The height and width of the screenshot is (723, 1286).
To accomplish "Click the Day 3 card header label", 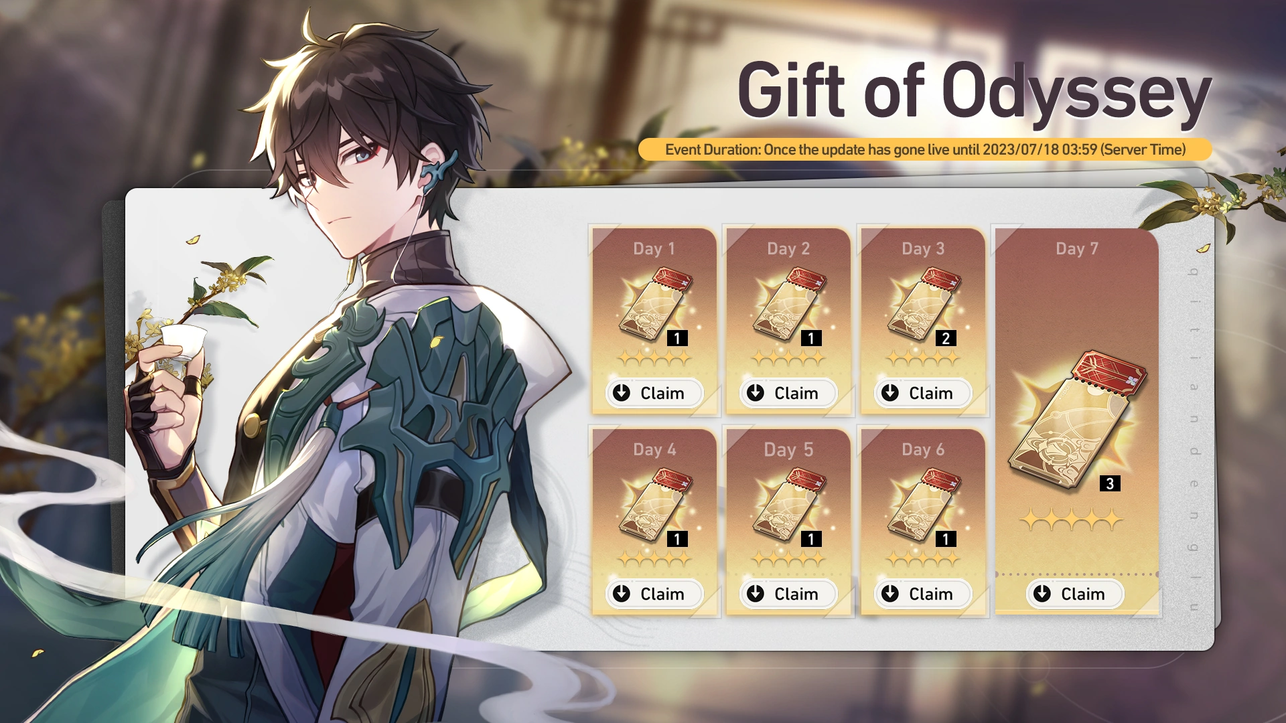I will [923, 248].
